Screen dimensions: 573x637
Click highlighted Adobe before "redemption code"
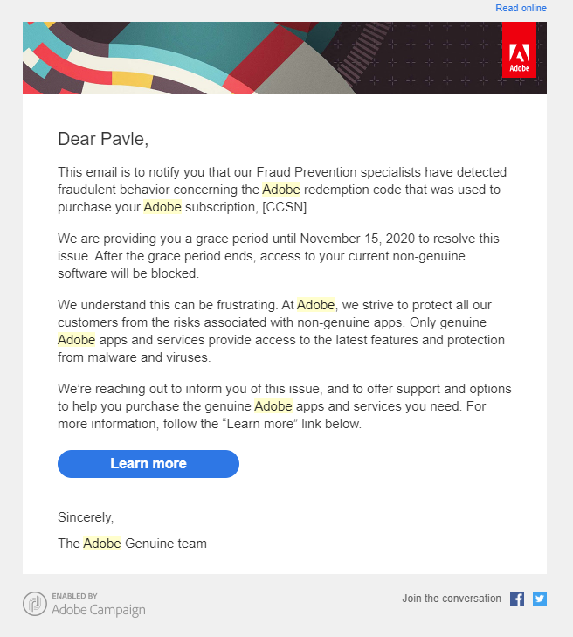click(281, 189)
